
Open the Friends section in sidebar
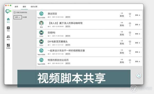point(8,38)
